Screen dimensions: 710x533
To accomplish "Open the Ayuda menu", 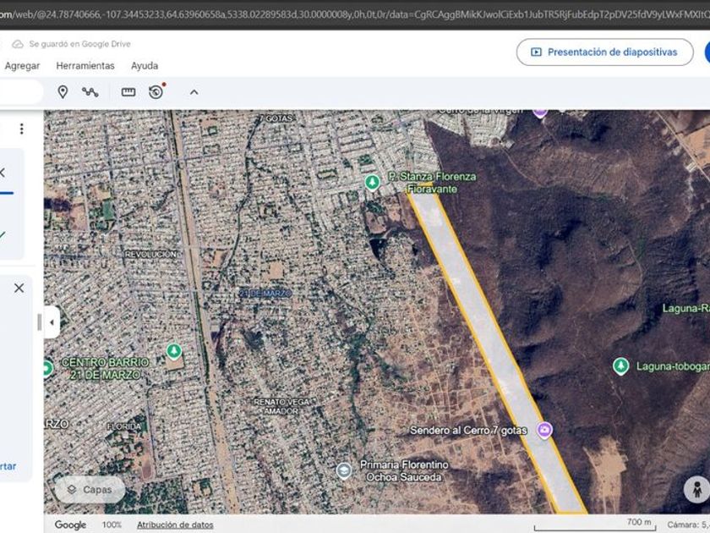I will pyautogui.click(x=145, y=66).
